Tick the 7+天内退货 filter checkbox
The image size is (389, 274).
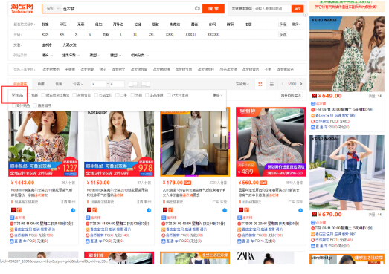[x=169, y=95]
